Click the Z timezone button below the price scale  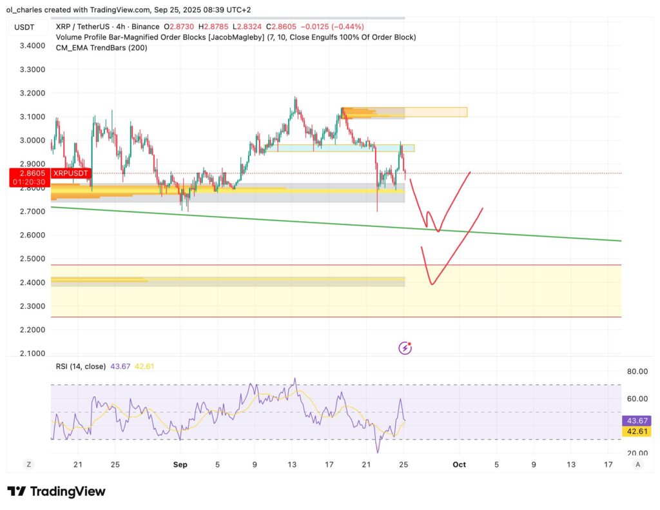pos(28,464)
